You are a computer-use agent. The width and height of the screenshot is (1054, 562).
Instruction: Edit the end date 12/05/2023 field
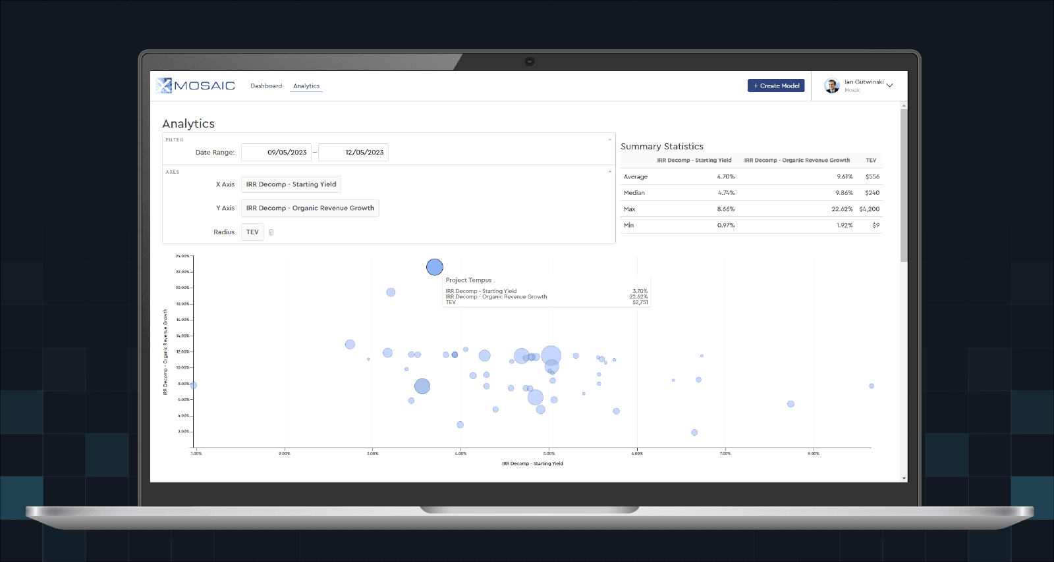(354, 153)
